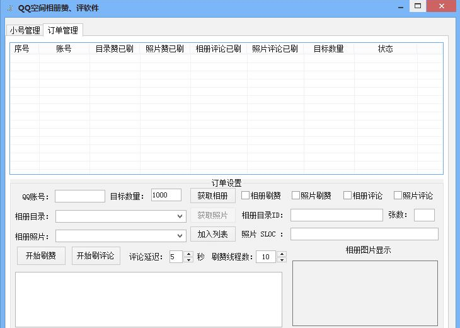This screenshot has width=460, height=328.
Task: Click the 目标数量 column header
Action: point(329,49)
